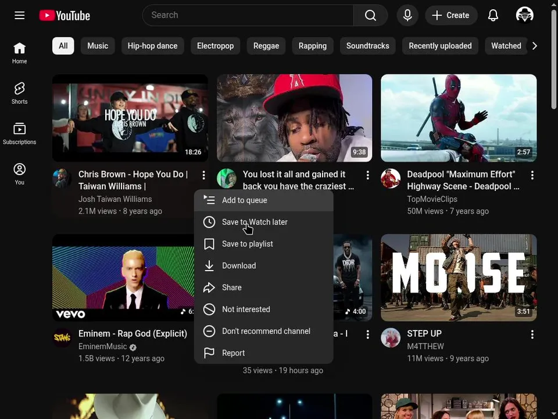Open the hamburger guide menu
Viewport: 558px width, 419px height.
tap(20, 15)
